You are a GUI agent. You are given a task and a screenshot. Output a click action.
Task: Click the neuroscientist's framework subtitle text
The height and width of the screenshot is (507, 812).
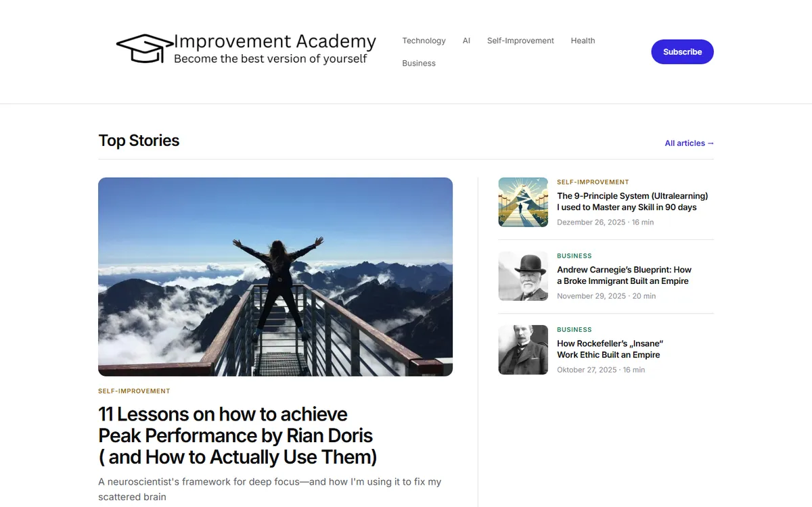269,489
